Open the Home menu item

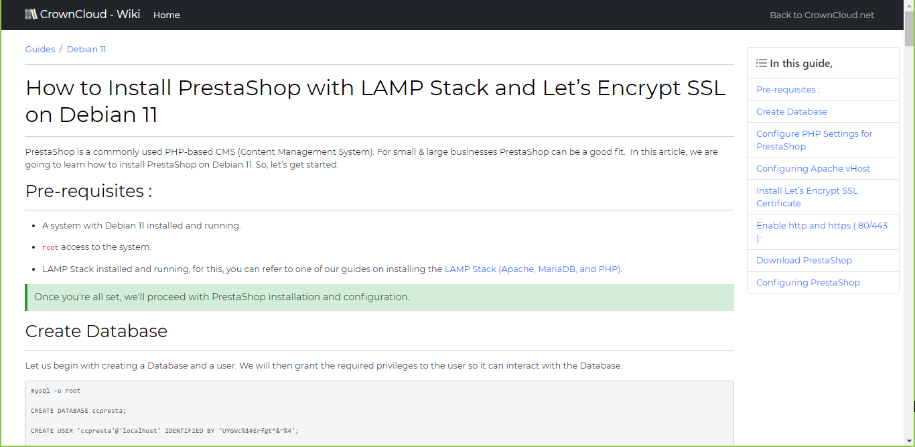click(x=166, y=15)
